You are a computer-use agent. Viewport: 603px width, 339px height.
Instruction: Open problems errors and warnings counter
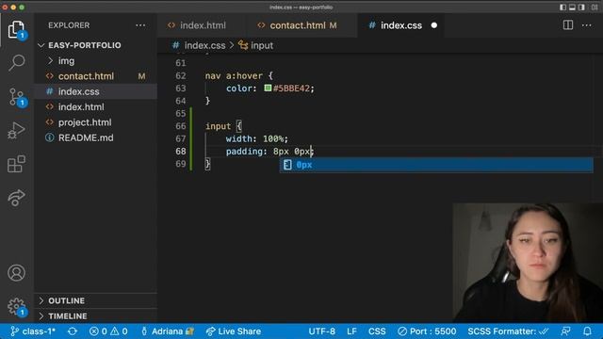click(x=108, y=331)
